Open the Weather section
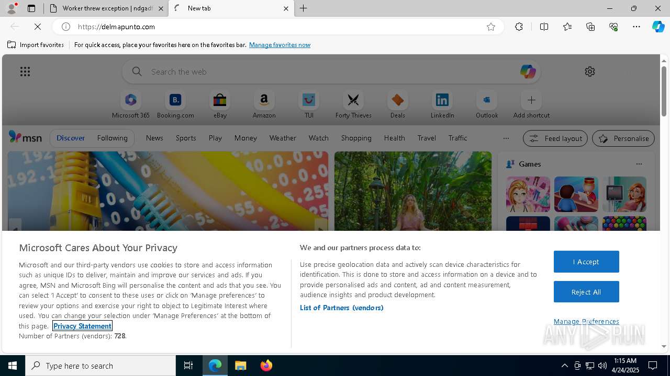This screenshot has width=670, height=376. point(283,138)
